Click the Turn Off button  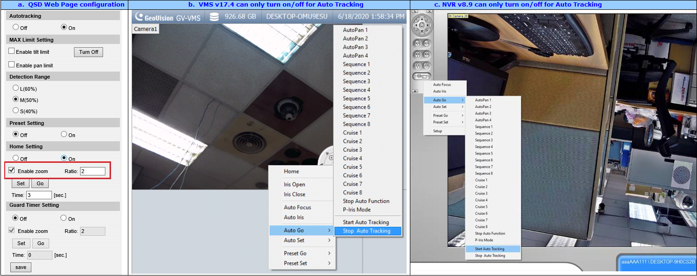click(x=89, y=52)
